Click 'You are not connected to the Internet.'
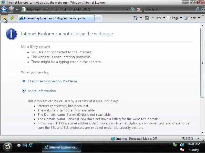Image resolution: width=205 pixels, height=153 pixels. [x=61, y=52]
